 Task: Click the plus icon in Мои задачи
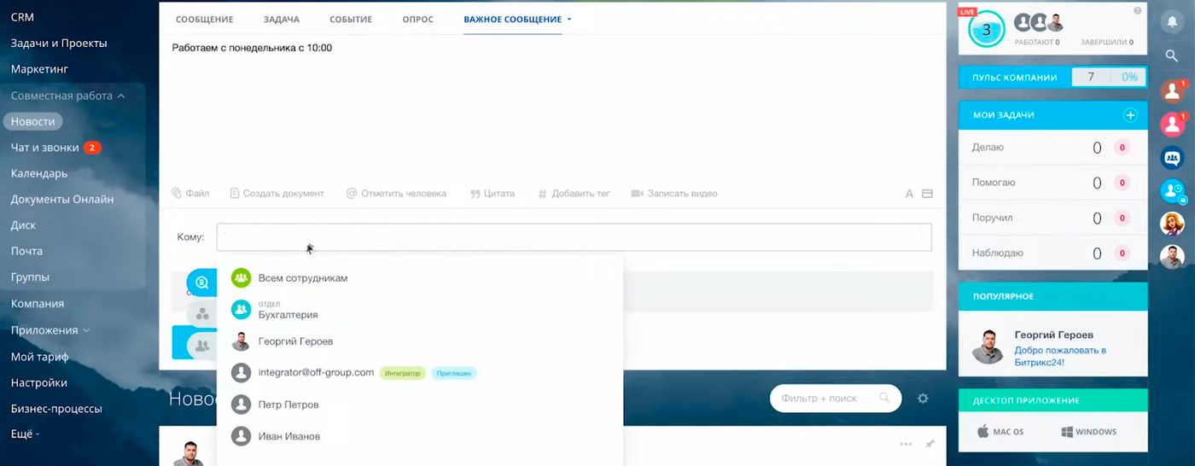click(1130, 115)
